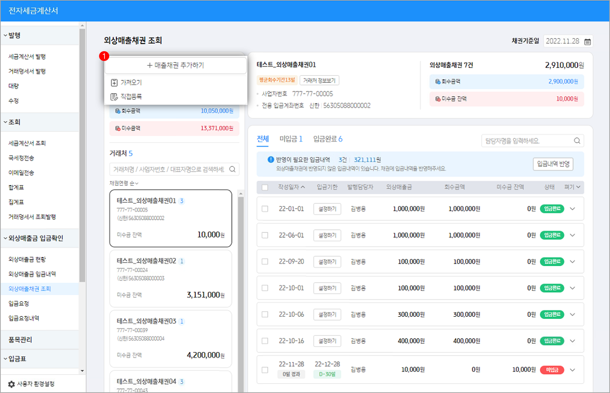Click the 미수금 잔액 coin icon in summary
The height and width of the screenshot is (393, 610).
click(438, 99)
